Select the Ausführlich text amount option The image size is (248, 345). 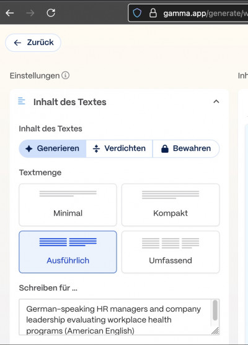click(x=68, y=252)
